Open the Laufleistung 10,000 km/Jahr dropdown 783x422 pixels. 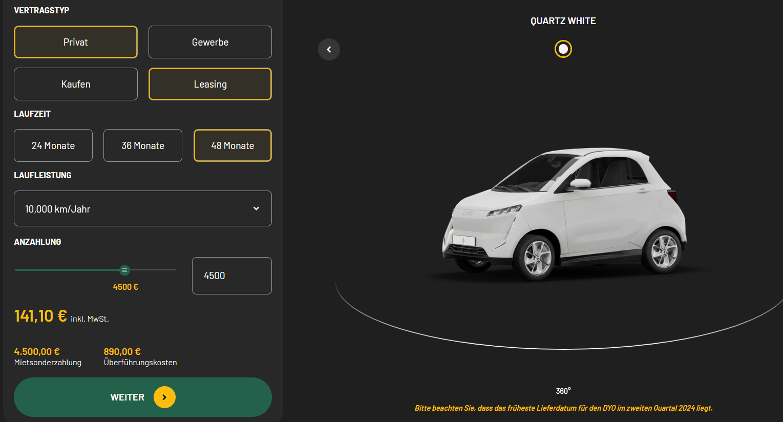(x=143, y=208)
